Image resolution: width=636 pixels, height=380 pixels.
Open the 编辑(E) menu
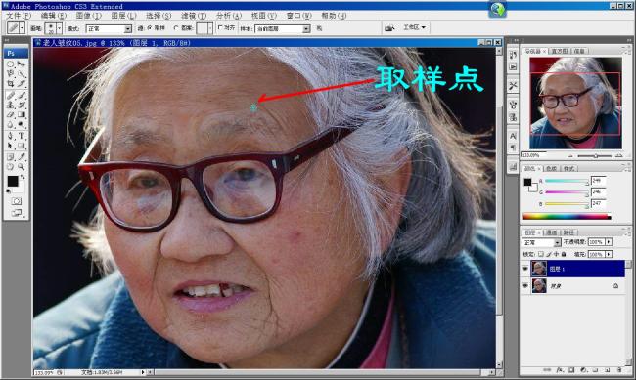(x=54, y=16)
